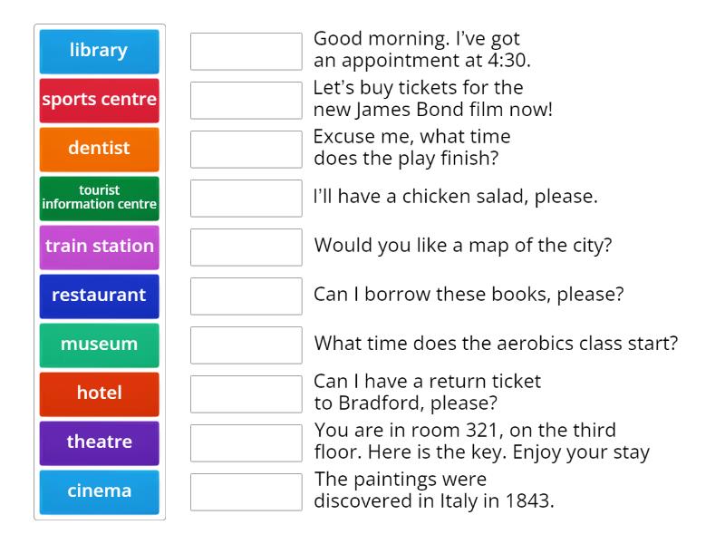Click the light blue cinema tile

click(99, 491)
